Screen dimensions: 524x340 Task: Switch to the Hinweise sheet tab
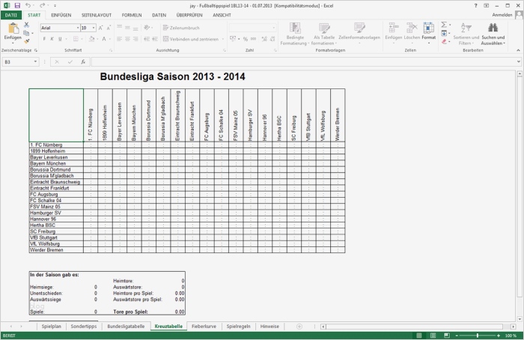click(x=269, y=327)
